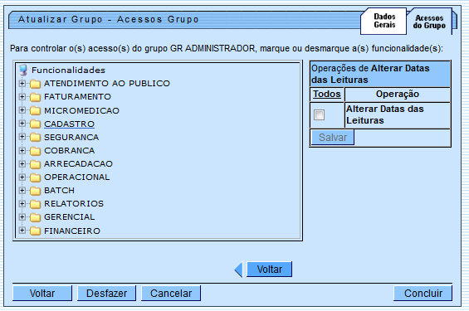
Task: Click the center Voltar button above the divider
Action: [x=269, y=270]
